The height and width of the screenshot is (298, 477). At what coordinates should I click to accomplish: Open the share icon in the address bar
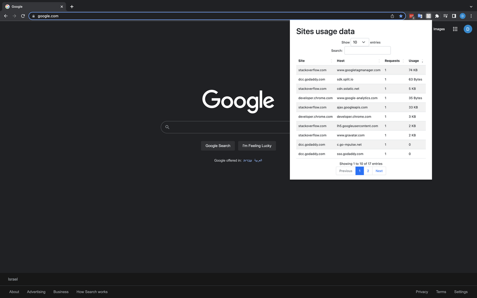click(x=392, y=16)
